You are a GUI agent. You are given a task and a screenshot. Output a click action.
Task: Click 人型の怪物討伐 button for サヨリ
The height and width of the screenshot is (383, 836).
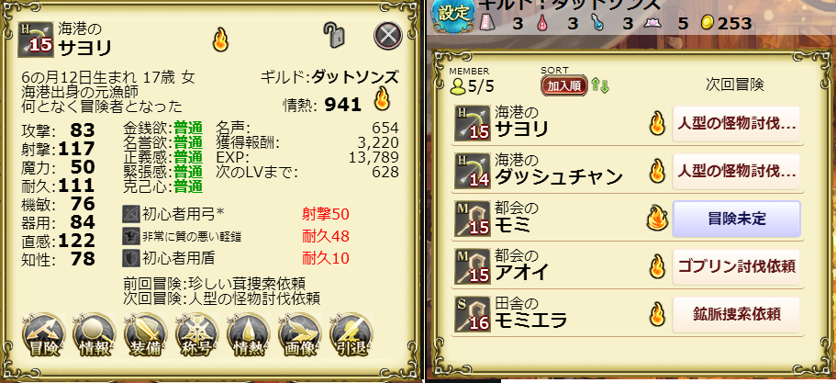(x=736, y=124)
